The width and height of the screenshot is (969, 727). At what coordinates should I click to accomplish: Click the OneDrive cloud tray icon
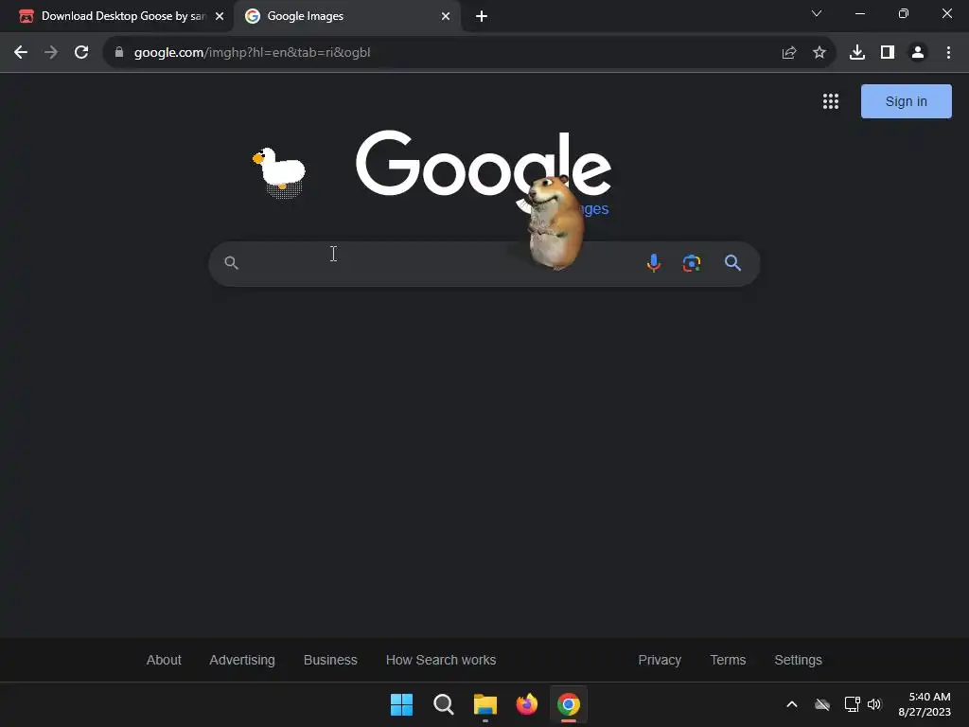[822, 704]
